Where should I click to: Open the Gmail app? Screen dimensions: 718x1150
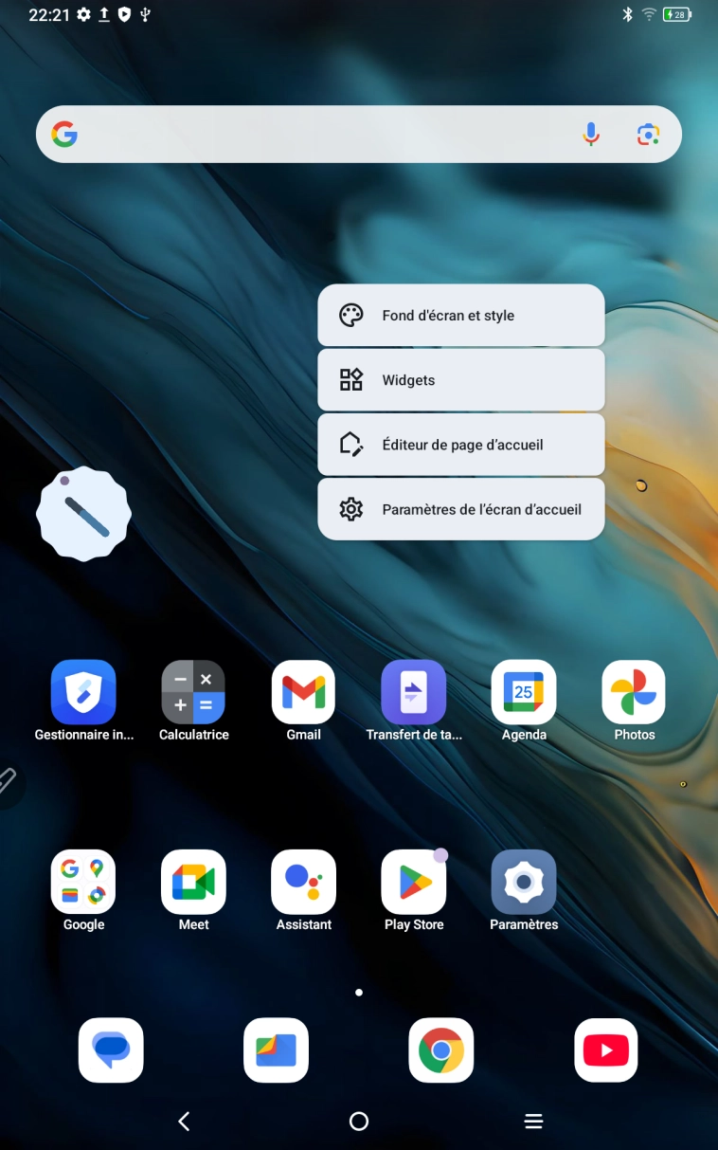pyautogui.click(x=303, y=693)
